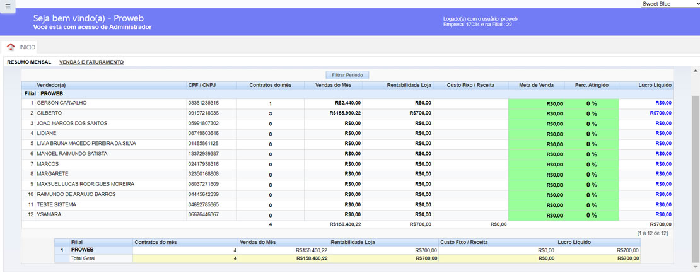700x273 pixels.
Task: Click TESTE SISTEMA's green Meta de Venda cell
Action: click(536, 205)
